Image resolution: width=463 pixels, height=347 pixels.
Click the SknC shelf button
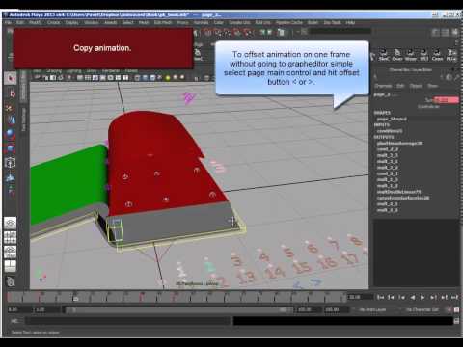tap(384, 55)
